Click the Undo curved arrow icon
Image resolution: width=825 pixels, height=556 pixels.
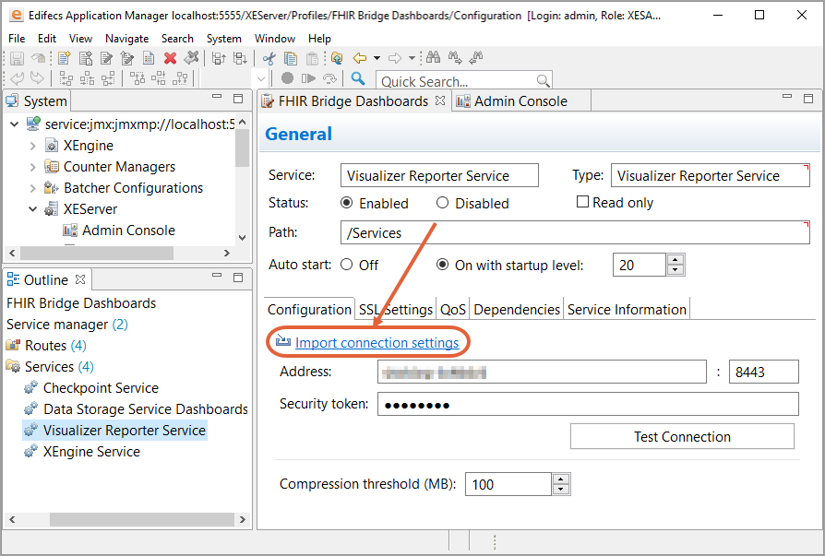[x=17, y=78]
